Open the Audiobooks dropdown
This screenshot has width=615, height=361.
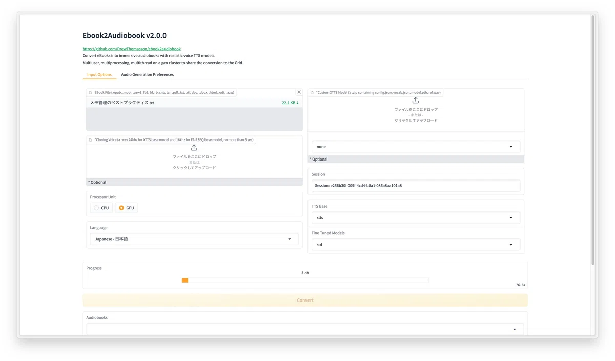tap(305, 329)
